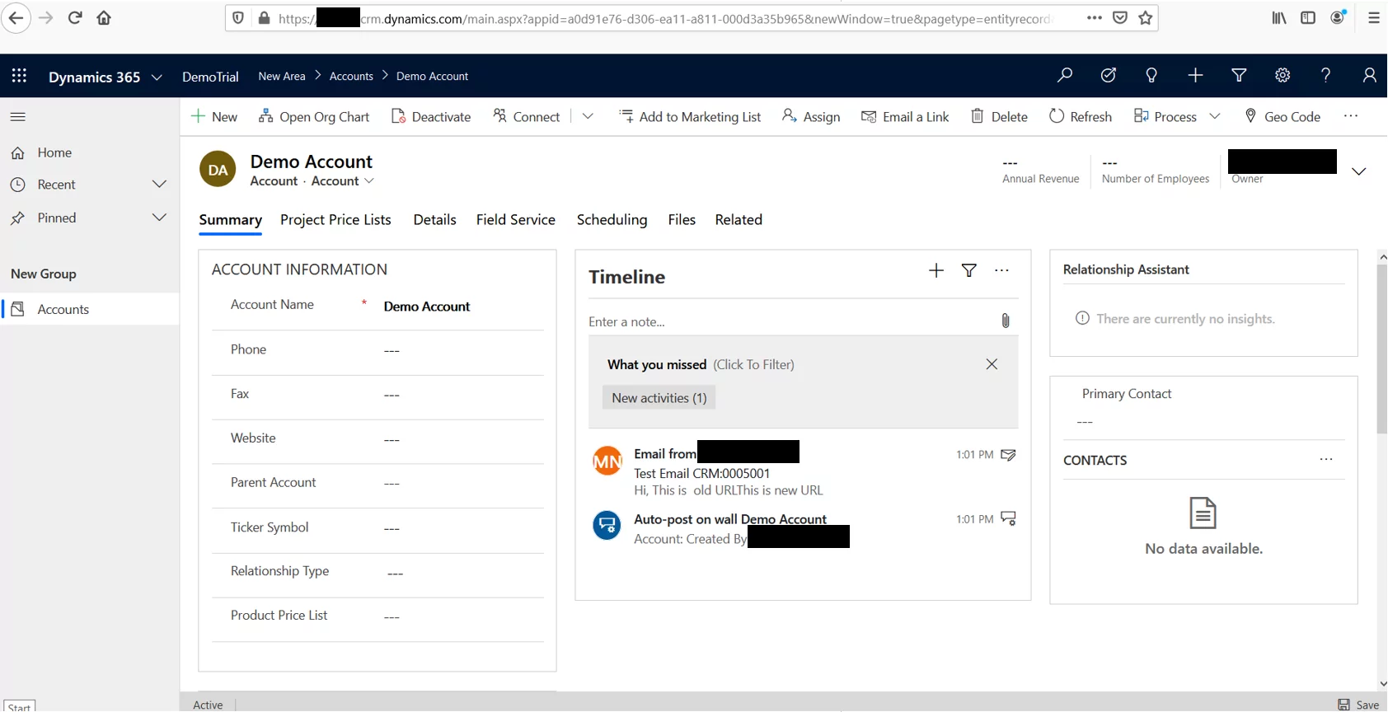Image resolution: width=1388 pixels, height=712 pixels.
Task: Expand the Recent section in sidebar
Action: 159,185
